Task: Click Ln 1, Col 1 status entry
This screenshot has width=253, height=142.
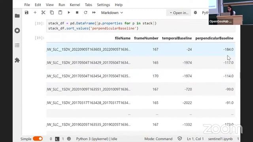Action: pyautogui.click(x=195, y=139)
